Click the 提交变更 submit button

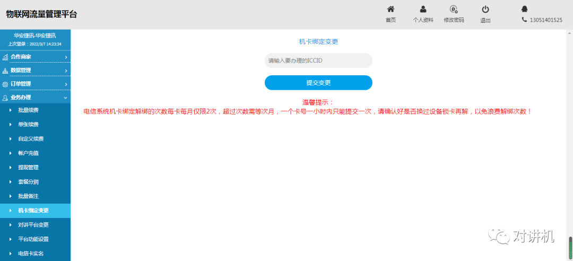point(318,83)
